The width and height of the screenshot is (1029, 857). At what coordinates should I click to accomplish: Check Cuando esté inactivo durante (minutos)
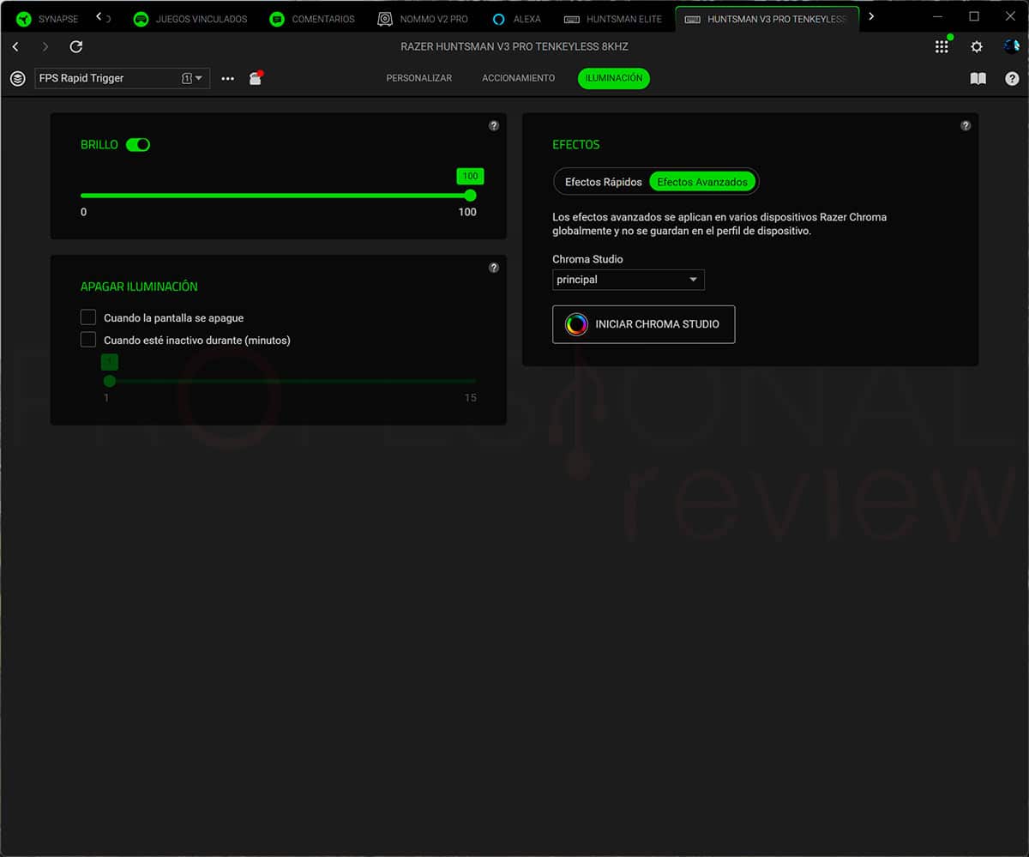[x=87, y=340]
